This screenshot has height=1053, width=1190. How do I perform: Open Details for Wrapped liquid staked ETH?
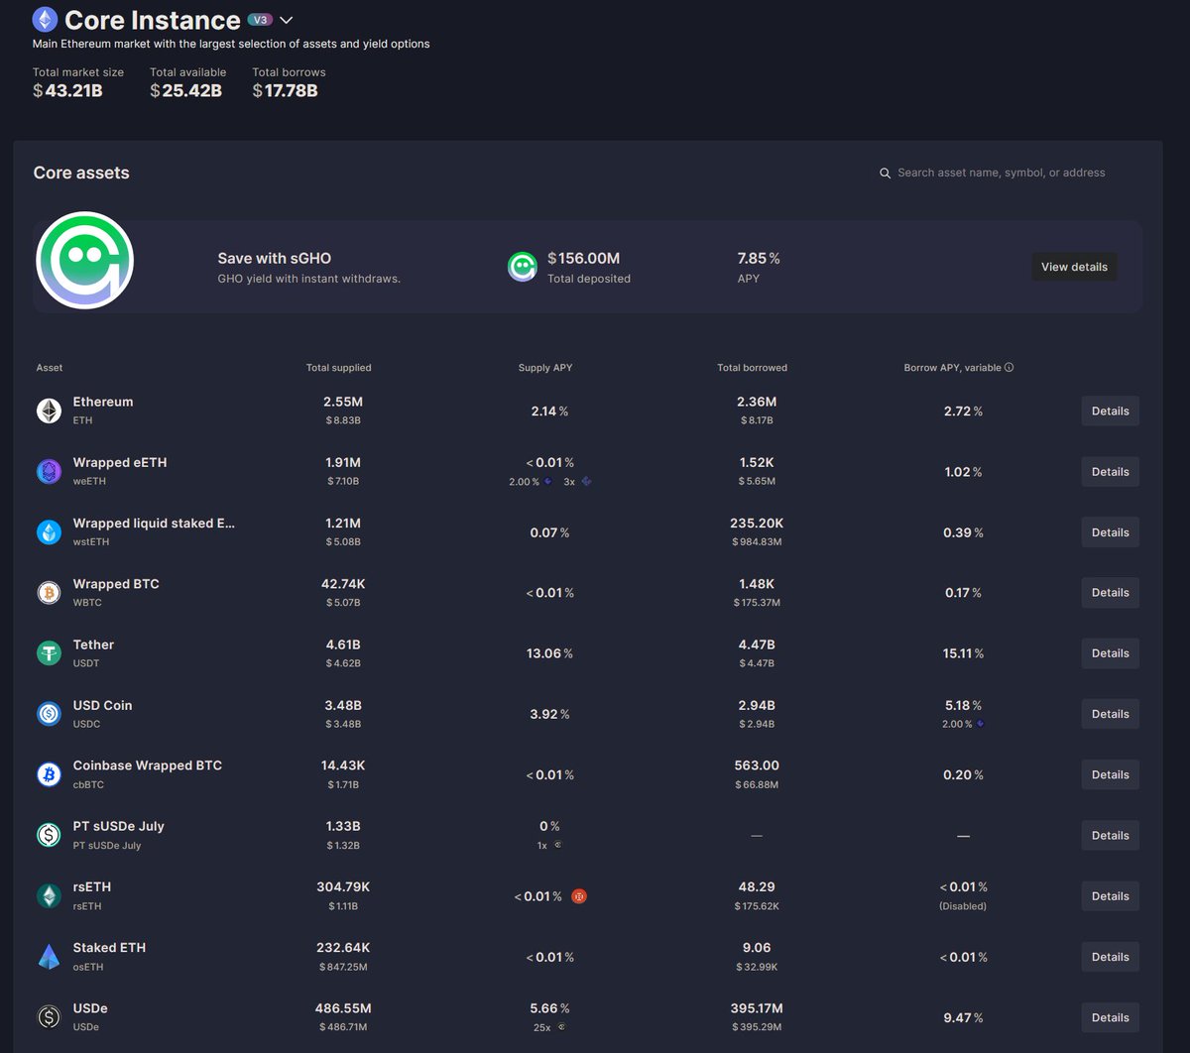point(1110,532)
